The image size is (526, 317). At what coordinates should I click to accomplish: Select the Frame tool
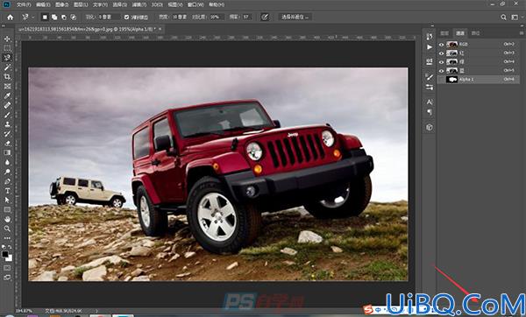pos(7,86)
